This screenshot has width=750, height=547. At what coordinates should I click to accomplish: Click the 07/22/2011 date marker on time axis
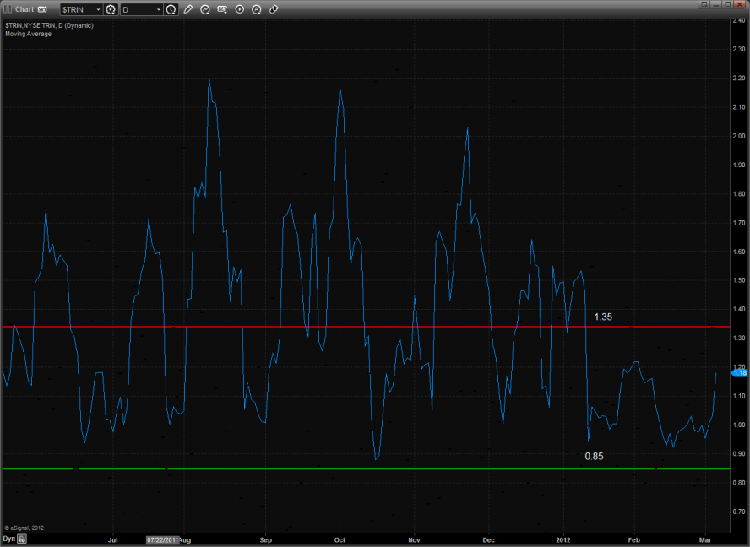(x=163, y=539)
